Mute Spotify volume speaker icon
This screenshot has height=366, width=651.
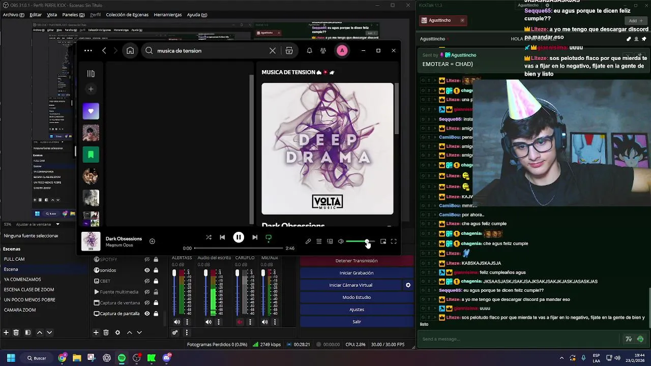[341, 241]
